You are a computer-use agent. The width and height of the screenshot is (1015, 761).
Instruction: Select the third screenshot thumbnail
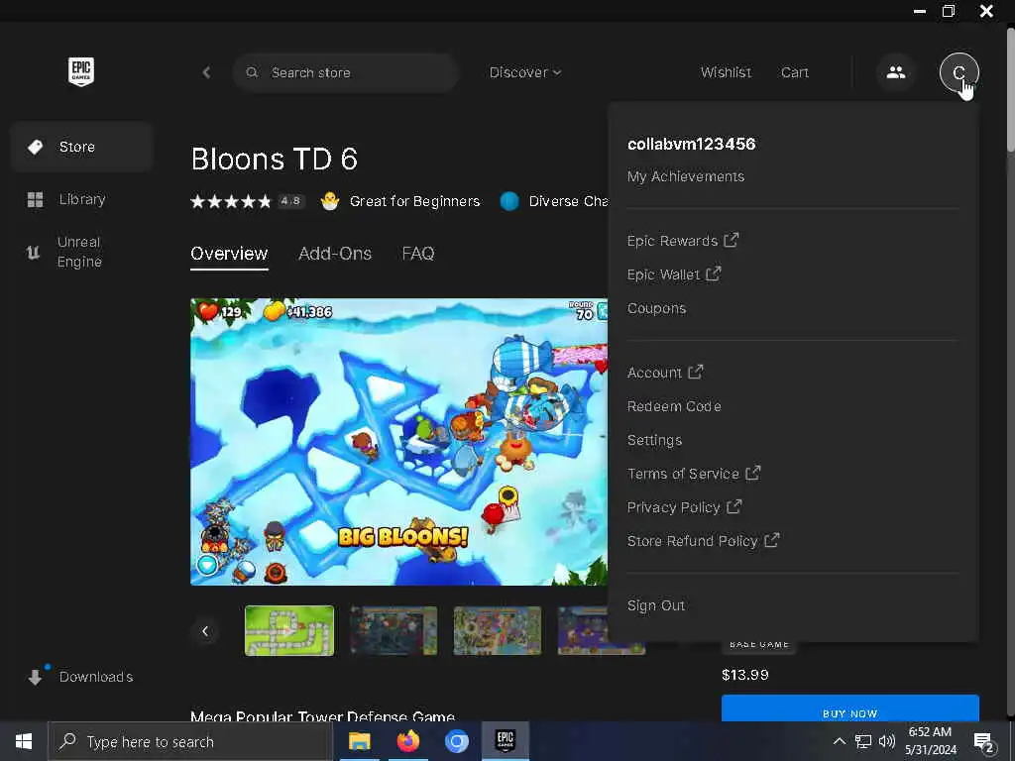coord(498,631)
